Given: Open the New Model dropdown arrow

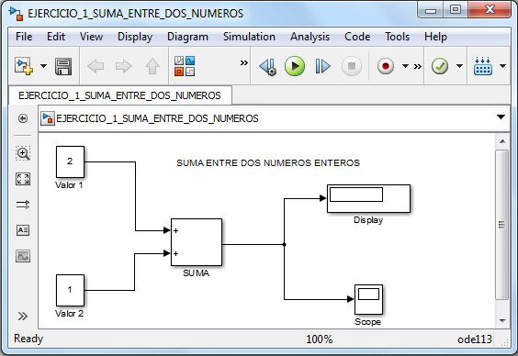Looking at the screenshot, I should click(x=43, y=66).
